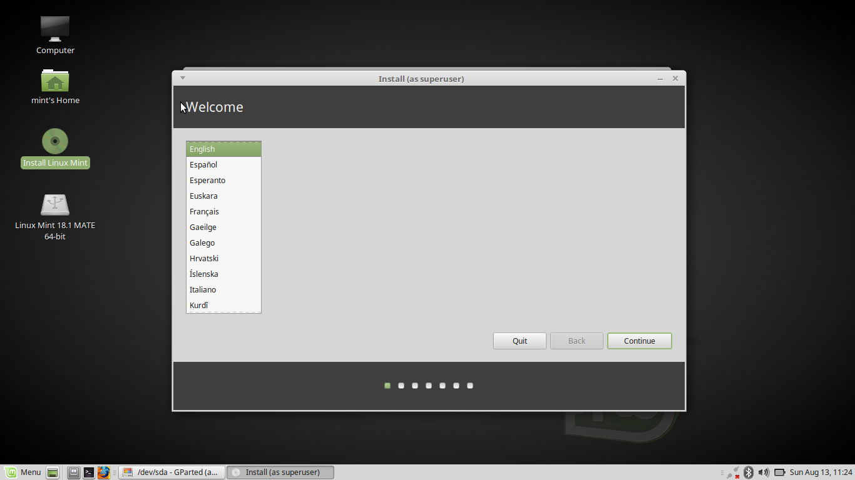Viewport: 855px width, 480px height.
Task: Choose Esperanto as the language
Action: pos(223,181)
